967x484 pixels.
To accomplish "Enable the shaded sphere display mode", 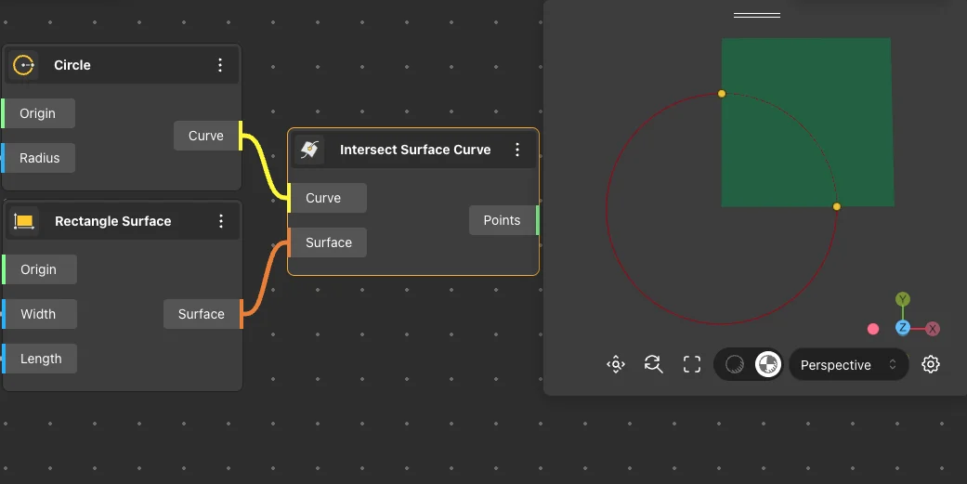I will click(735, 365).
